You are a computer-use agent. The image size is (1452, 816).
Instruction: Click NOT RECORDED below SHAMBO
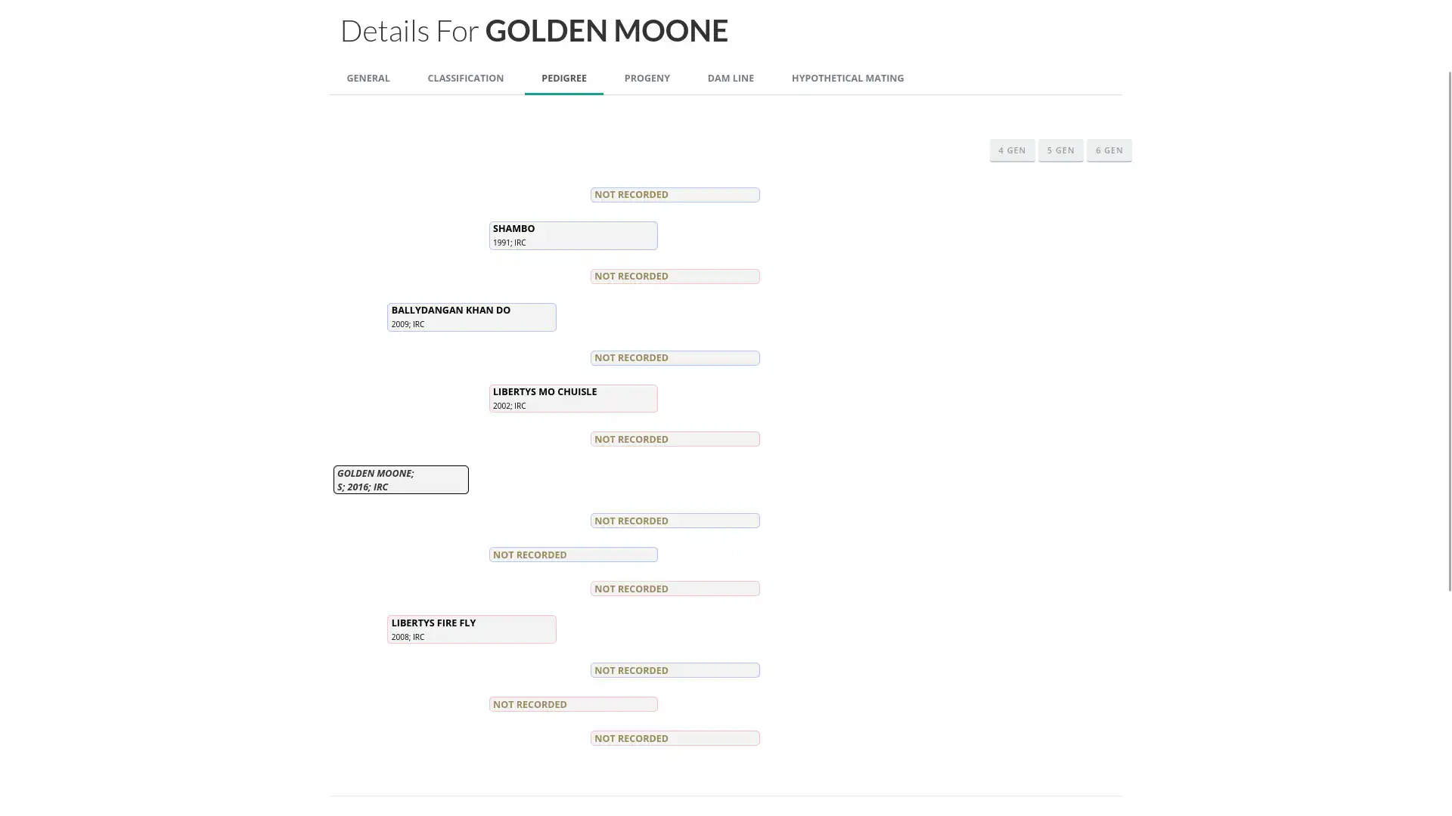point(675,276)
